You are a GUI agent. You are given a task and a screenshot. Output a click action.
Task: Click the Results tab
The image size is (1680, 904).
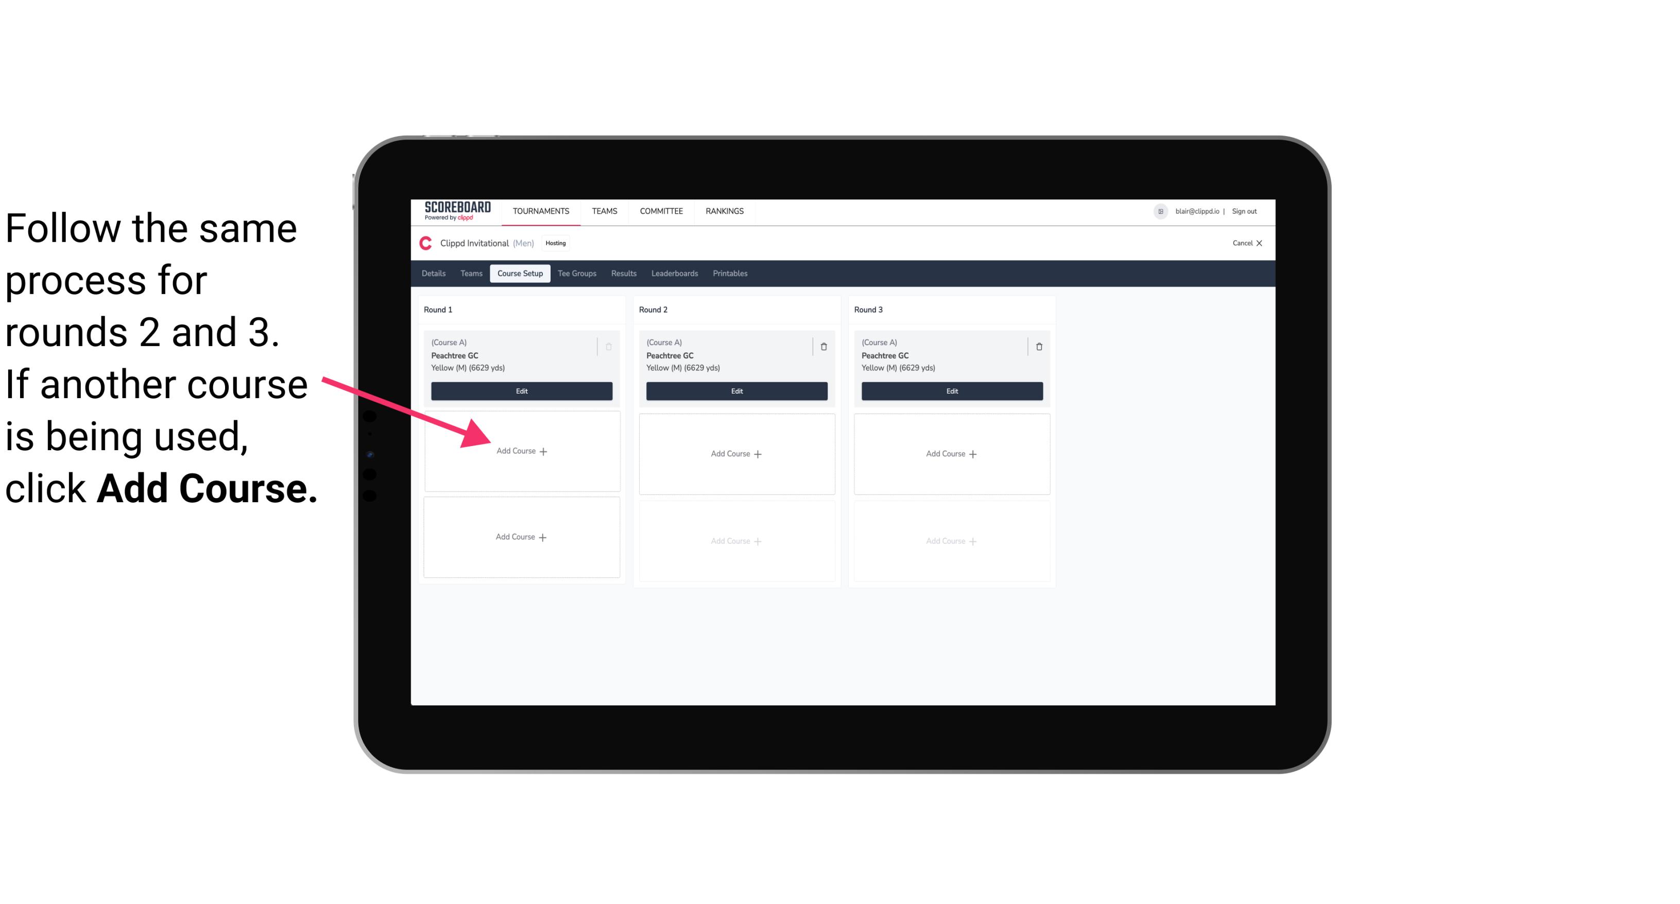[624, 274]
